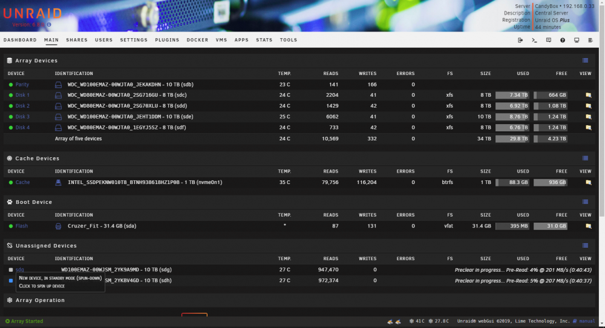
Task: Click sdg spin status square
Action: (11, 270)
